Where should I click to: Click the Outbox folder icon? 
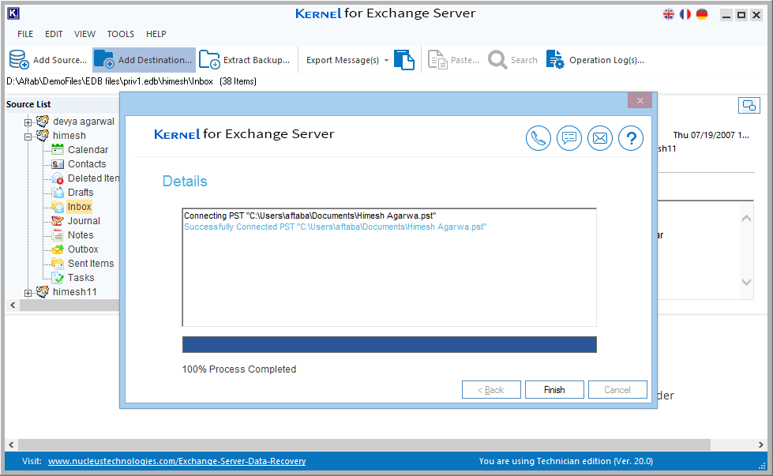pos(58,249)
